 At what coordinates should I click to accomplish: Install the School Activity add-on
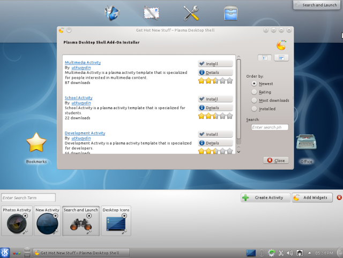click(x=215, y=99)
